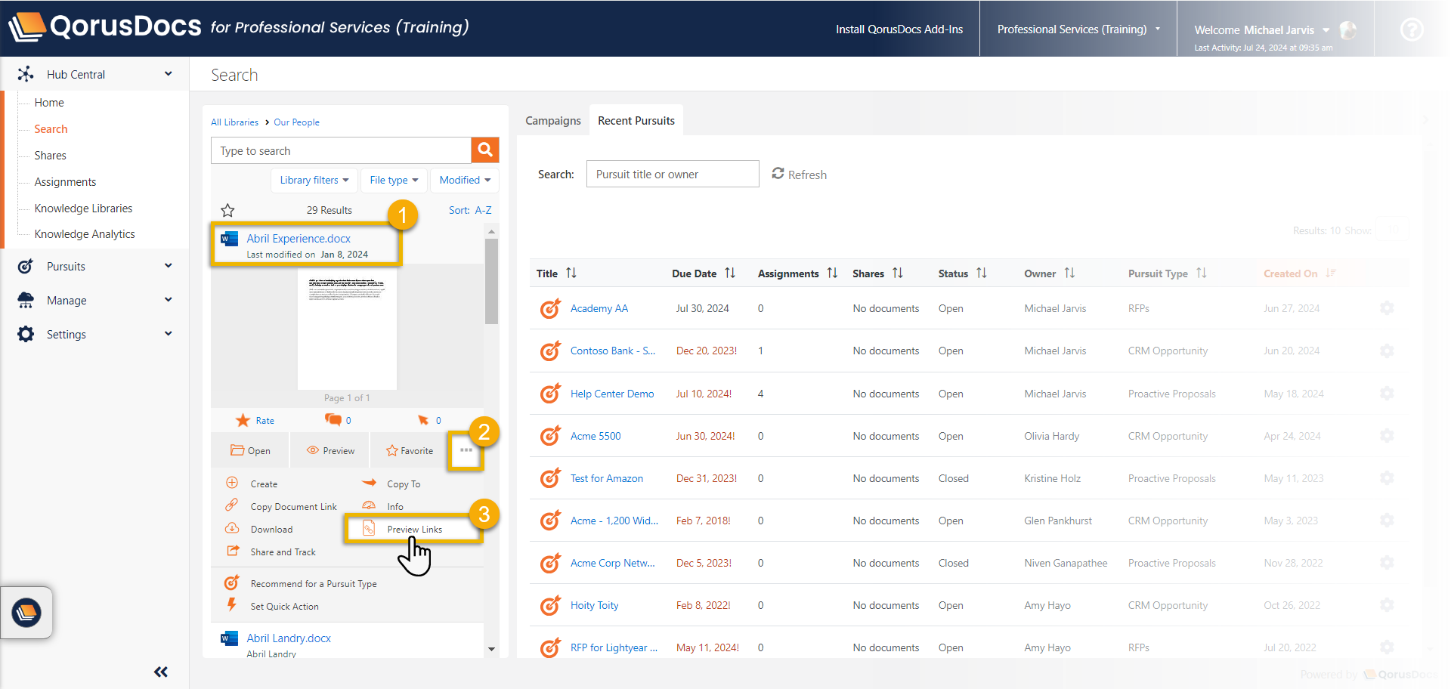Viewport: 1451px width, 689px height.
Task: Open the help question mark icon
Action: point(1411,29)
